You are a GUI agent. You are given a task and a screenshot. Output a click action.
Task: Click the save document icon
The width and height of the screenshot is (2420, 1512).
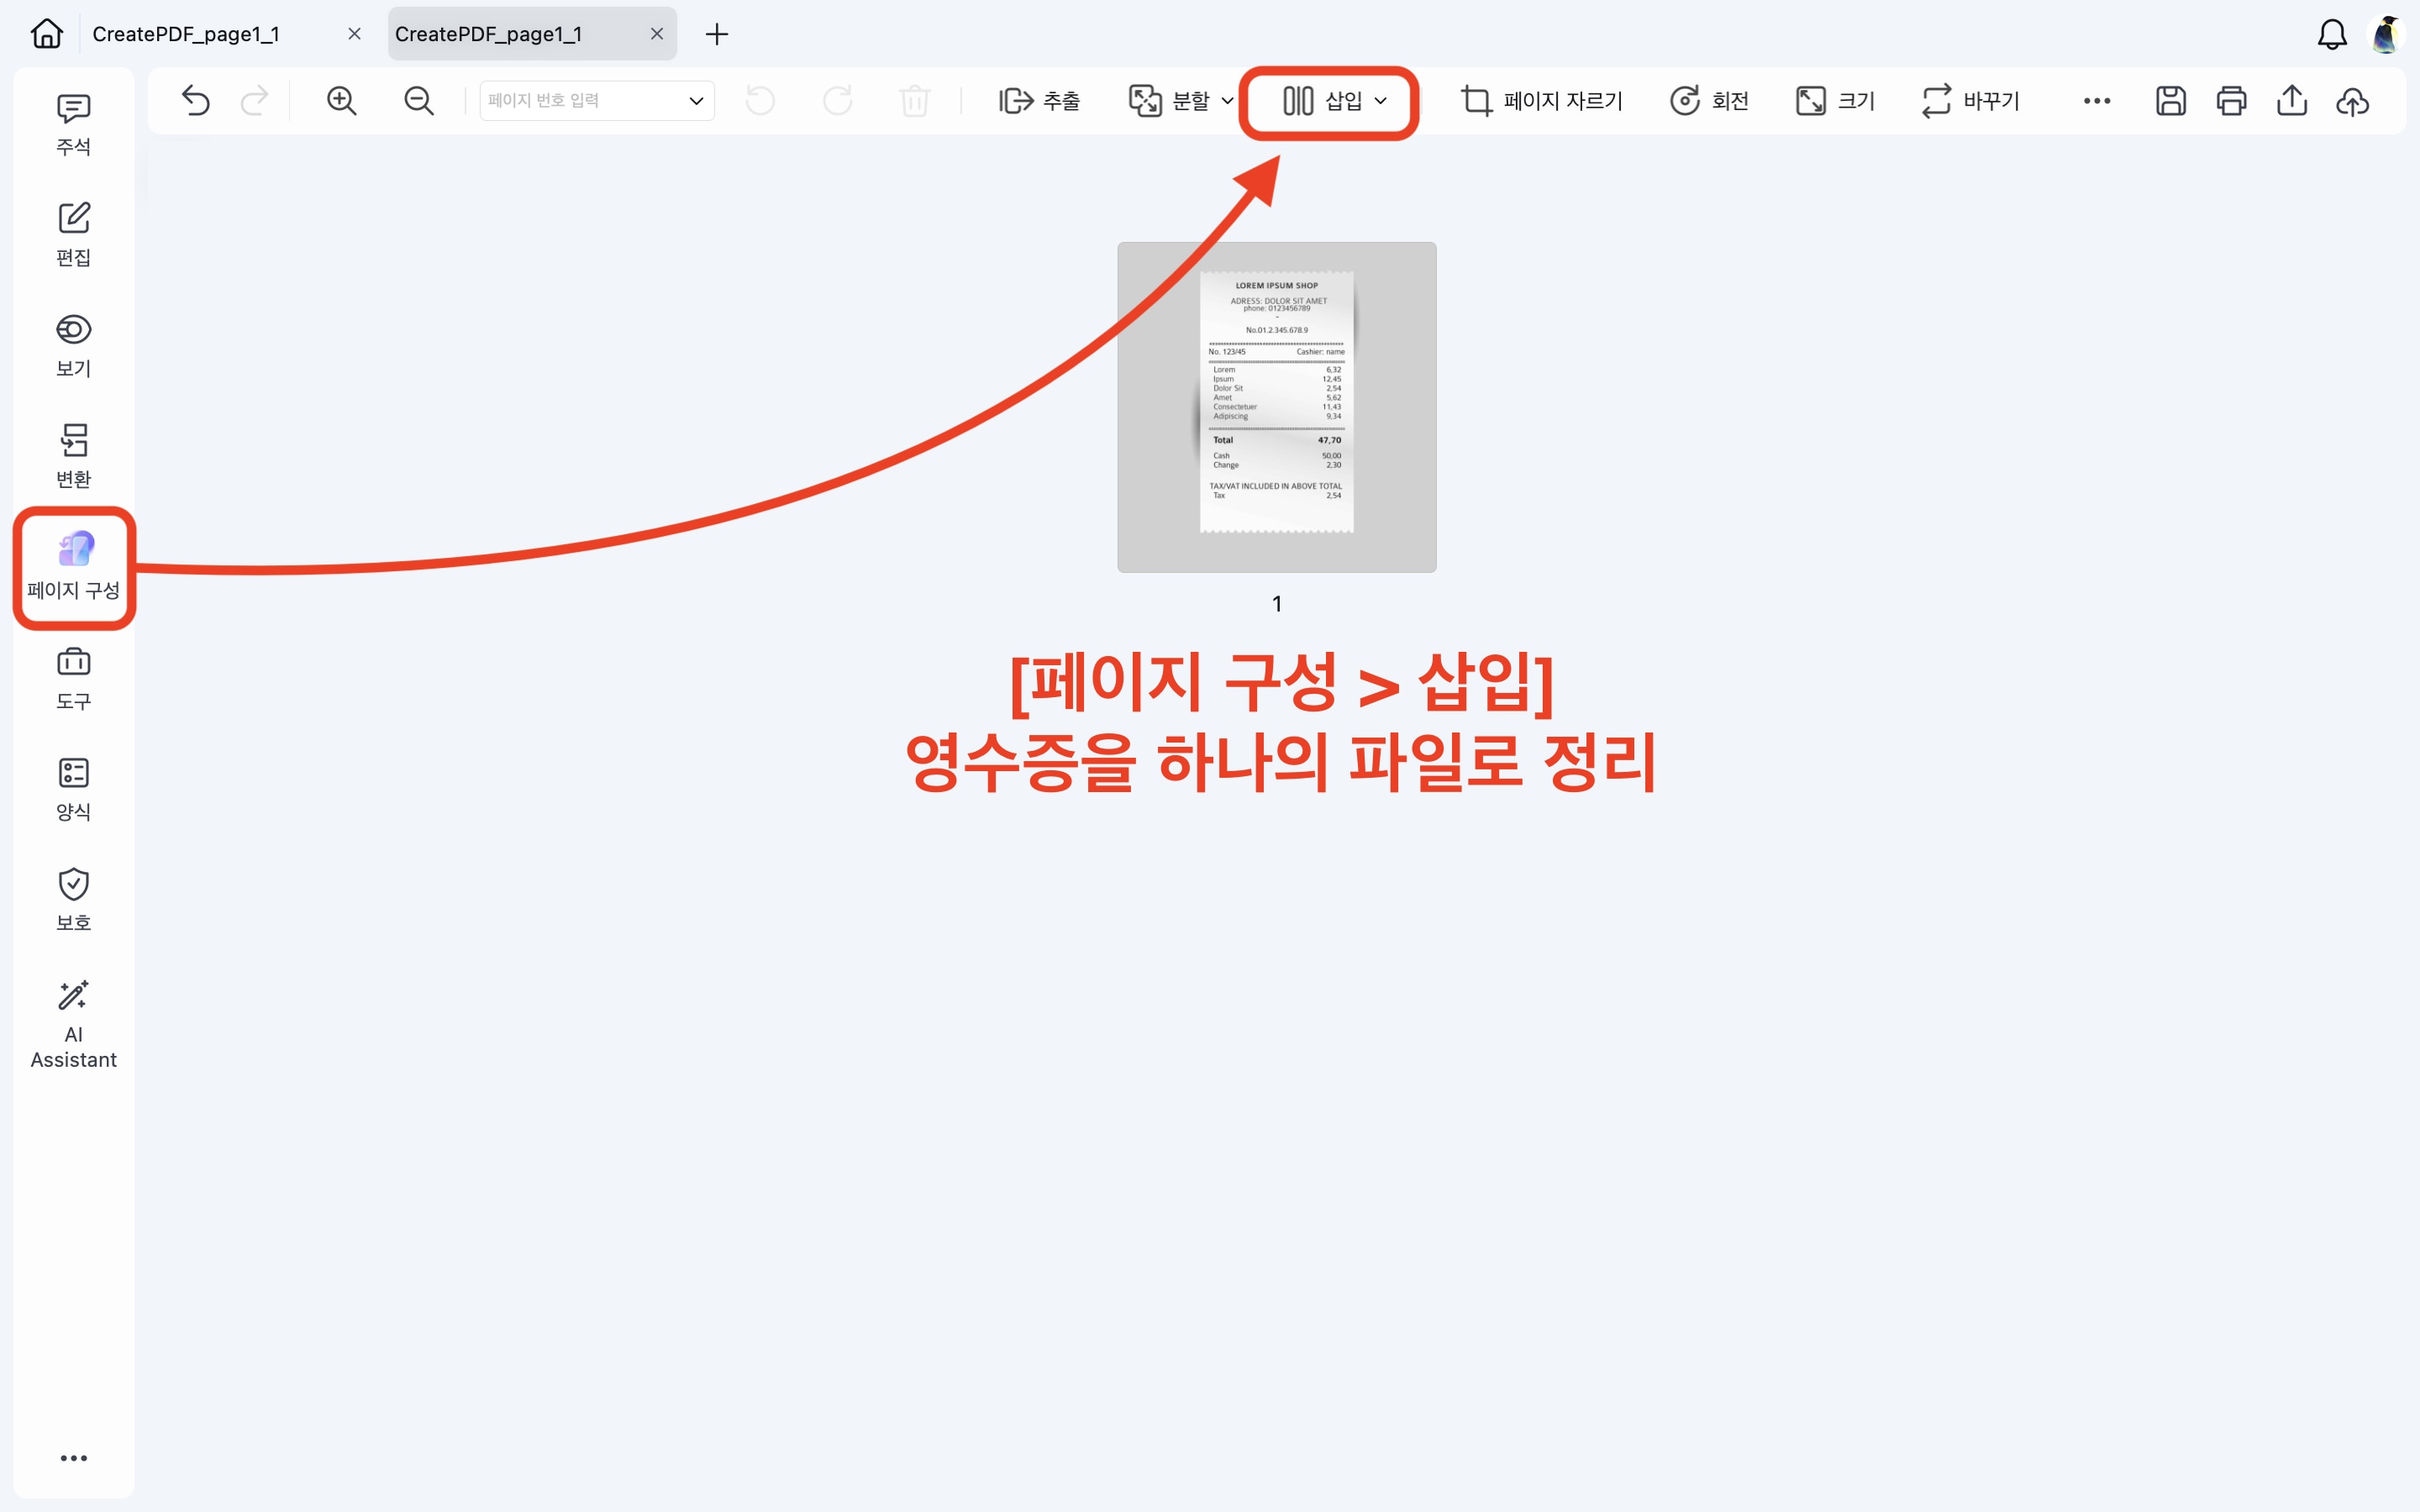point(2170,100)
